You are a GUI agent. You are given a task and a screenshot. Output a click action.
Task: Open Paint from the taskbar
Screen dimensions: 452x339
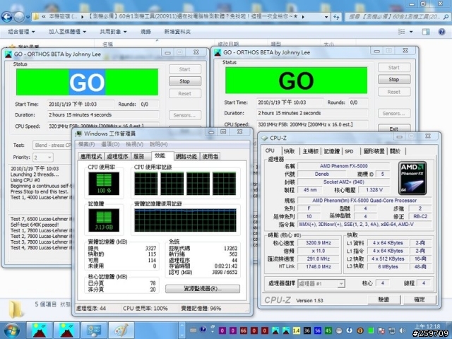(121, 331)
